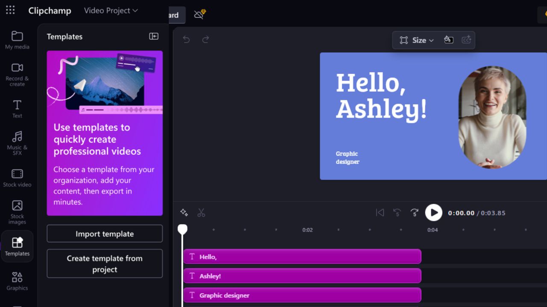The image size is (547, 307).
Task: Select the split (scissors) tool in the timeline
Action: pyautogui.click(x=201, y=212)
